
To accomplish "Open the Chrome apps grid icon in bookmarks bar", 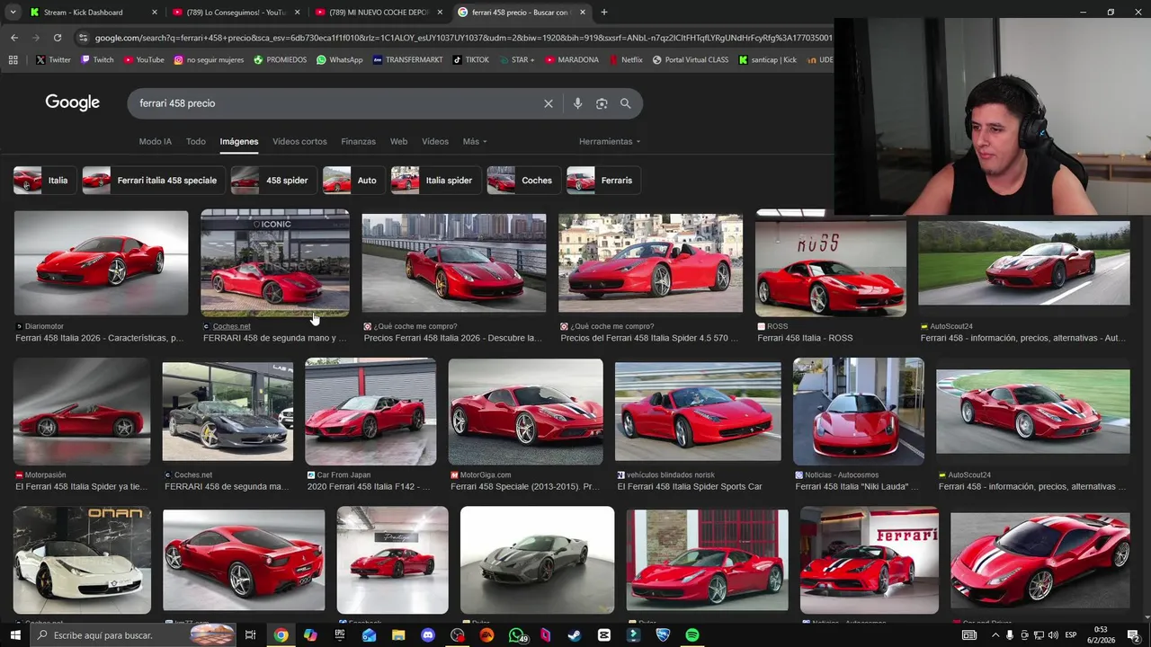I will (x=13, y=60).
